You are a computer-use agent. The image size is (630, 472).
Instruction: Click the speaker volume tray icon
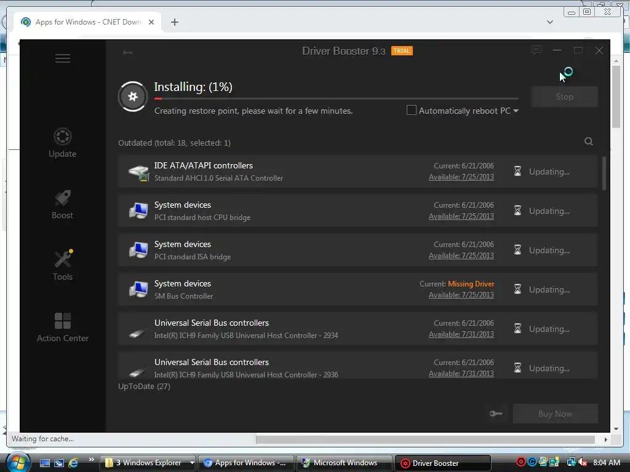click(x=583, y=462)
